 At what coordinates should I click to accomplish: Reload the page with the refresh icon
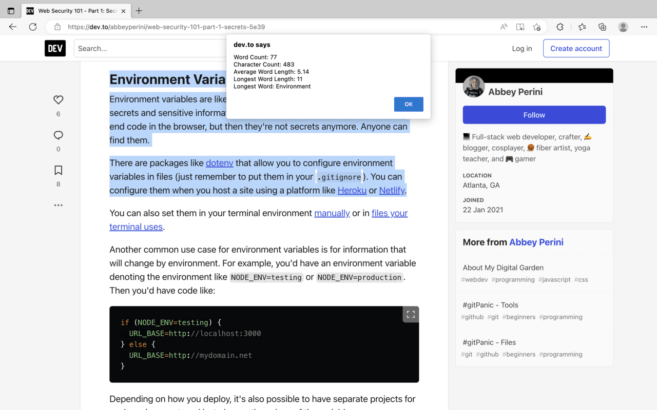point(33,27)
